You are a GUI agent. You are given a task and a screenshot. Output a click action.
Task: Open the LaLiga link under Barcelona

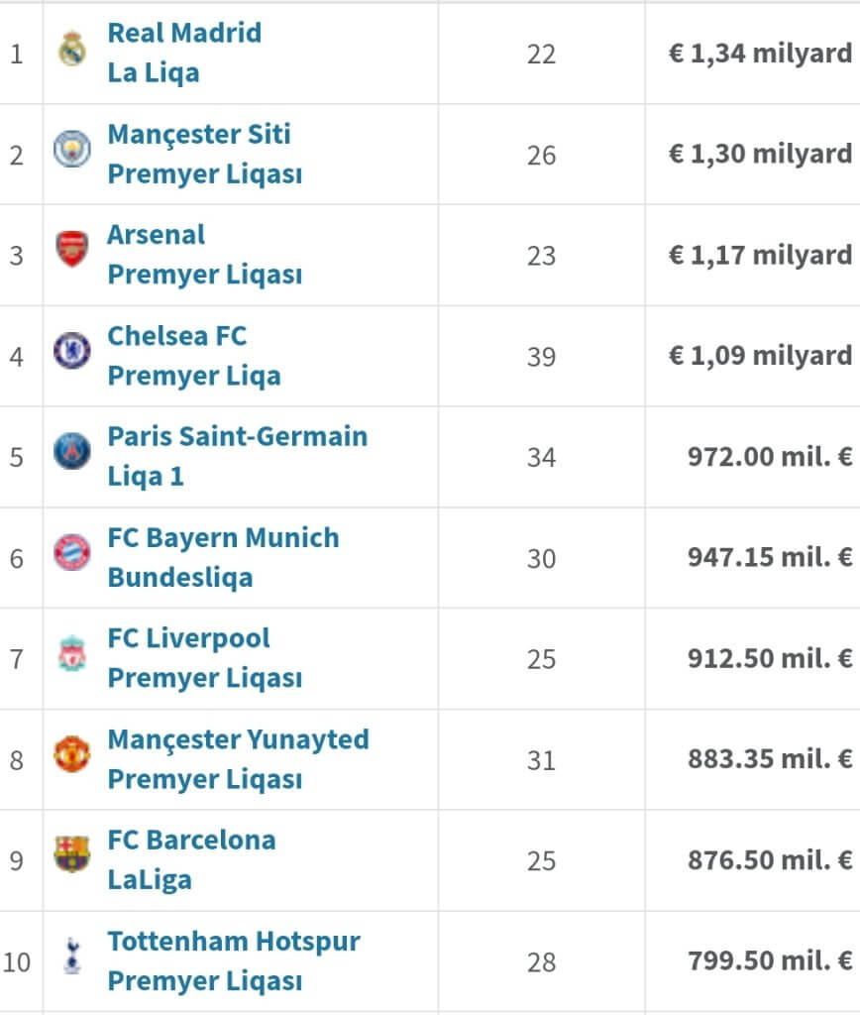point(150,879)
